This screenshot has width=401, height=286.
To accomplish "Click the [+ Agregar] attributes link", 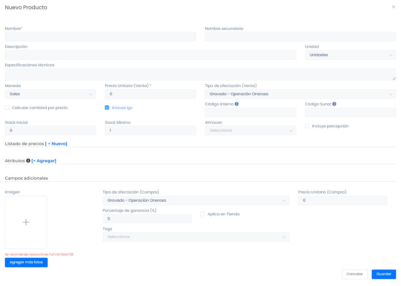I will 44,161.
